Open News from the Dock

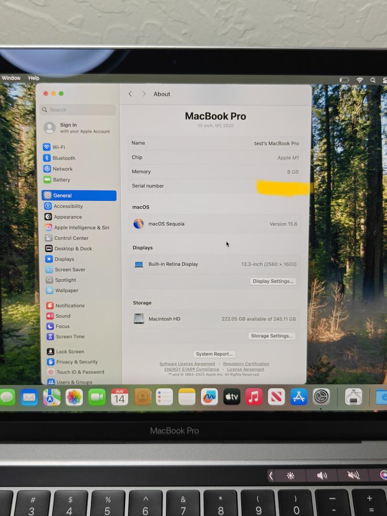point(277,397)
